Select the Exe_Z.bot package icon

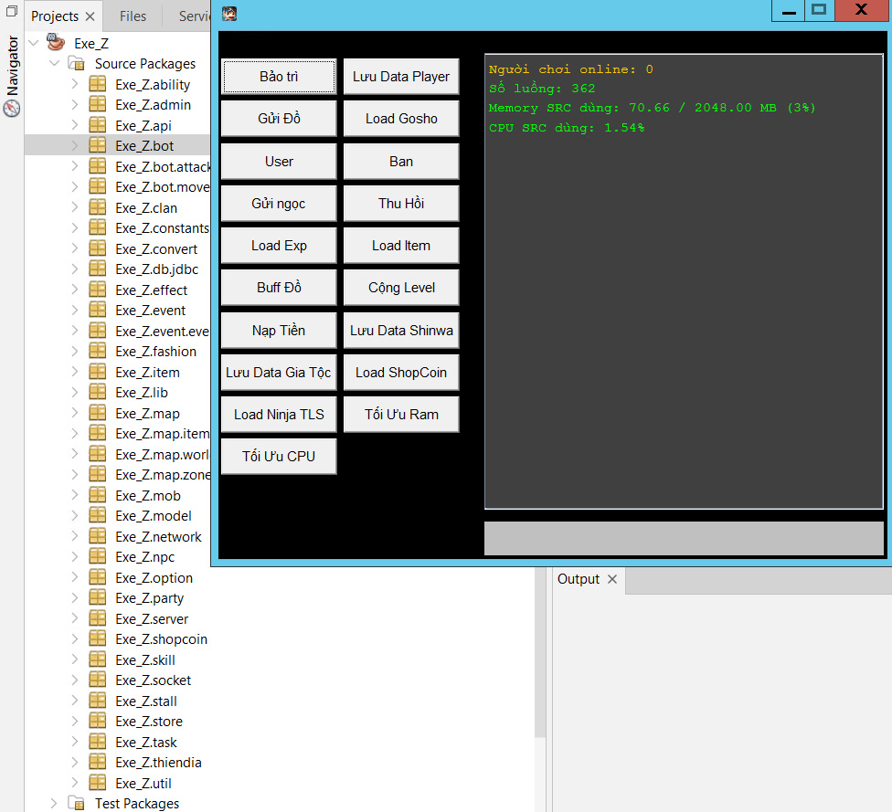point(97,145)
